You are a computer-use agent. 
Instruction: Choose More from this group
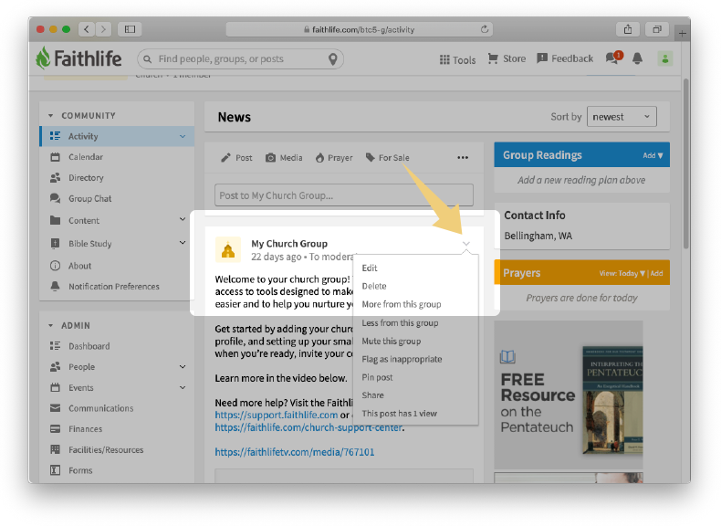click(x=401, y=304)
